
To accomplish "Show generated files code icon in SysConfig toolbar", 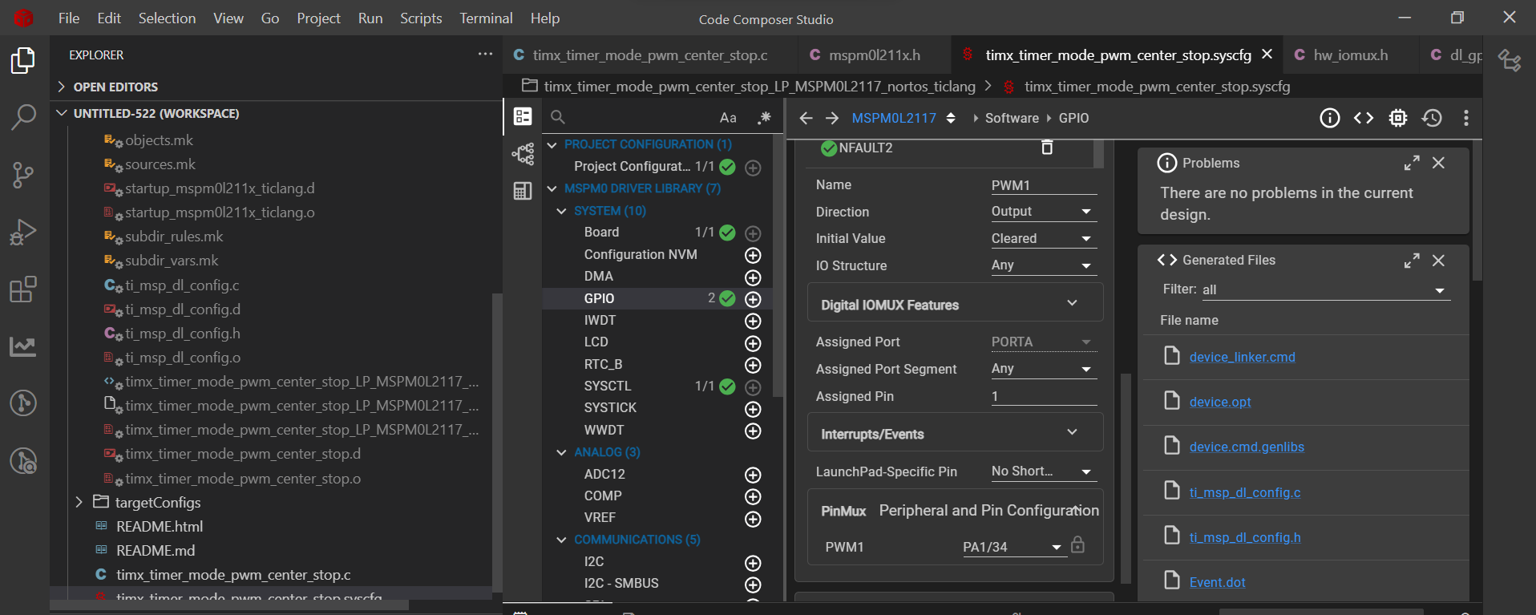I will point(1364,119).
